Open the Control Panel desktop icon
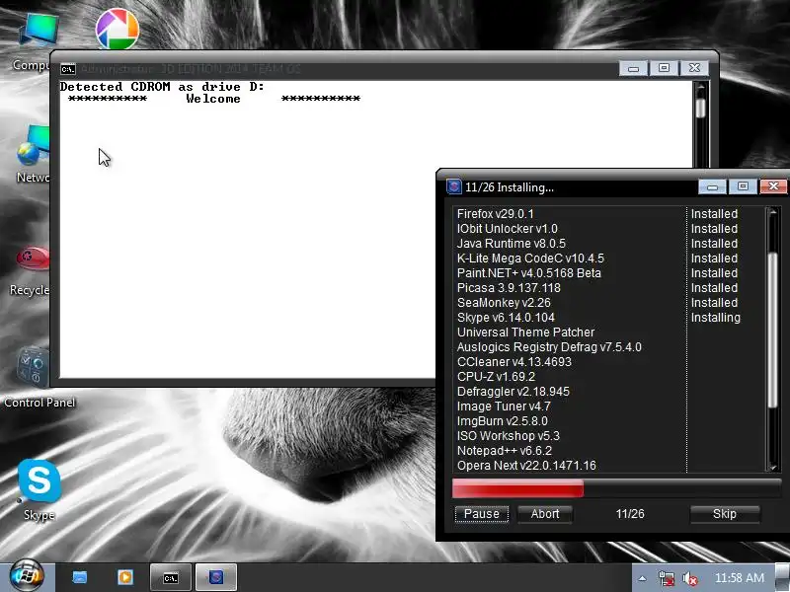The image size is (790, 592). coord(34,367)
